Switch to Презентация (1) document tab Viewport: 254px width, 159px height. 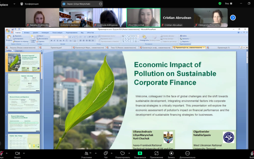[223, 47]
